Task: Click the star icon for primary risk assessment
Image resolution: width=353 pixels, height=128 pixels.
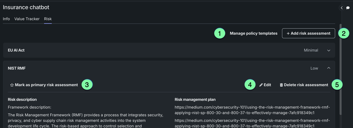Action: click(x=12, y=85)
